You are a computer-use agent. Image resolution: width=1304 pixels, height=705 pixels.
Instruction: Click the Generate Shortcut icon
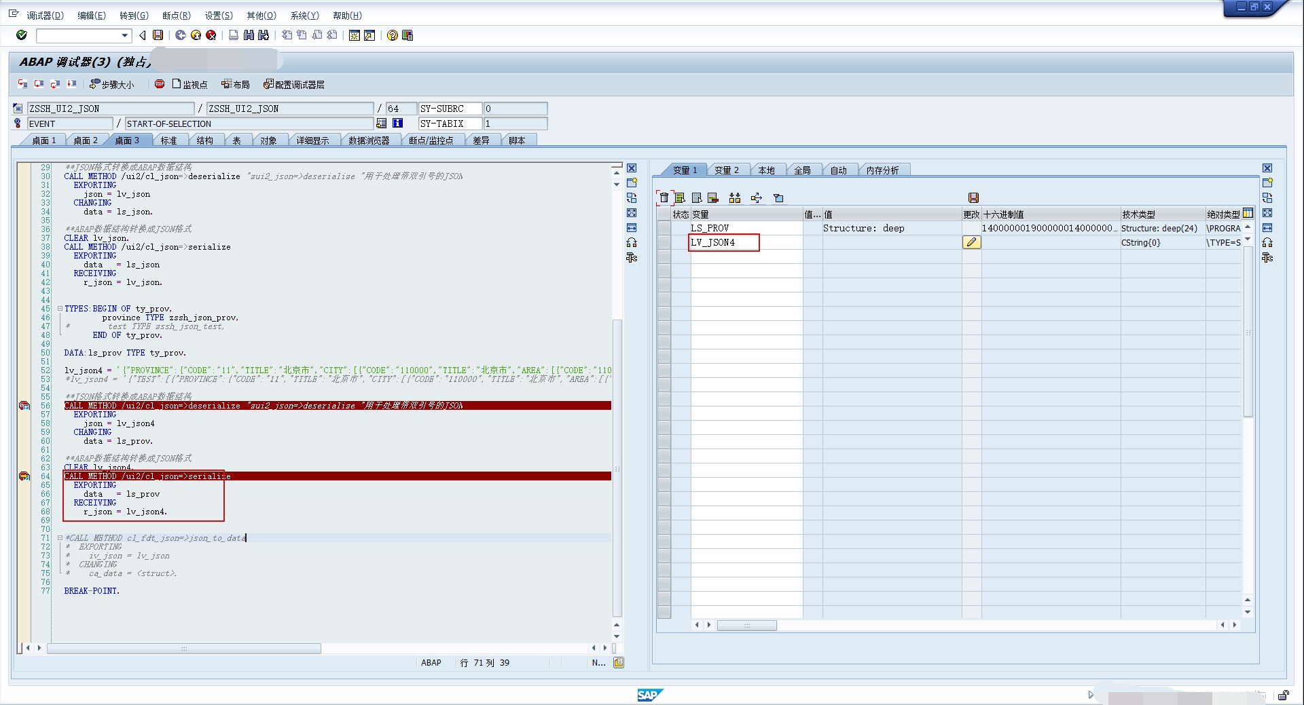[369, 35]
